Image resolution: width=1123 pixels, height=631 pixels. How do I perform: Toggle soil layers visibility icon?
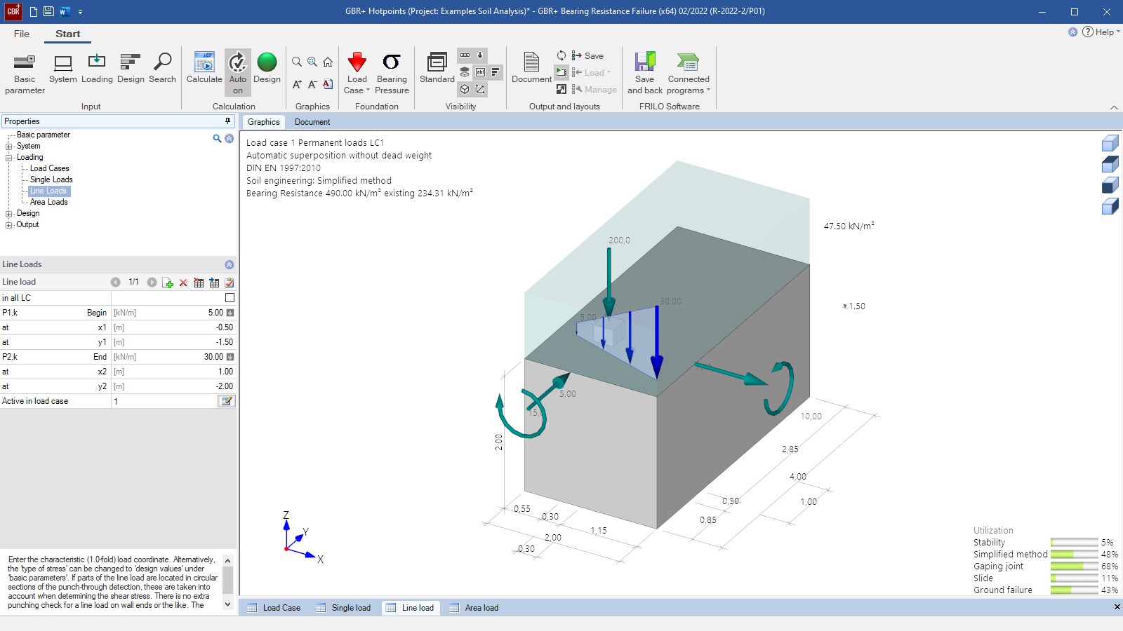tap(465, 72)
